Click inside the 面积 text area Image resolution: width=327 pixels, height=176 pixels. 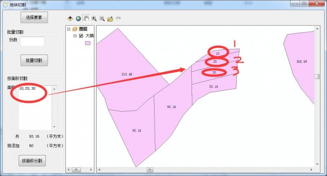[35, 108]
